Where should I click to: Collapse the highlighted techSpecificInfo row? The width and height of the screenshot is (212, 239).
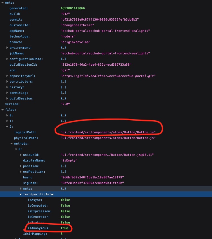pyautogui.click(x=21, y=194)
